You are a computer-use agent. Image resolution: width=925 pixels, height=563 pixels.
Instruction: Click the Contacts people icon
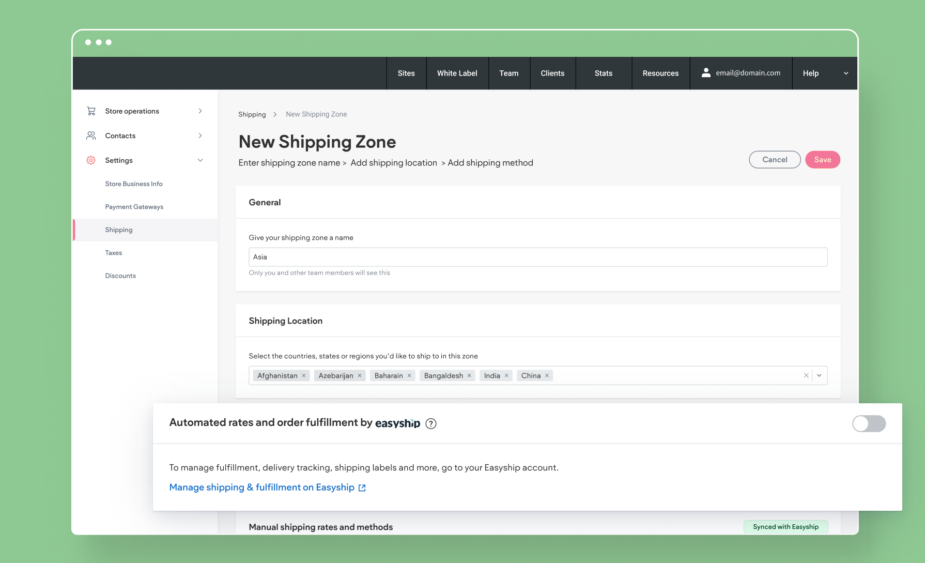(x=91, y=135)
